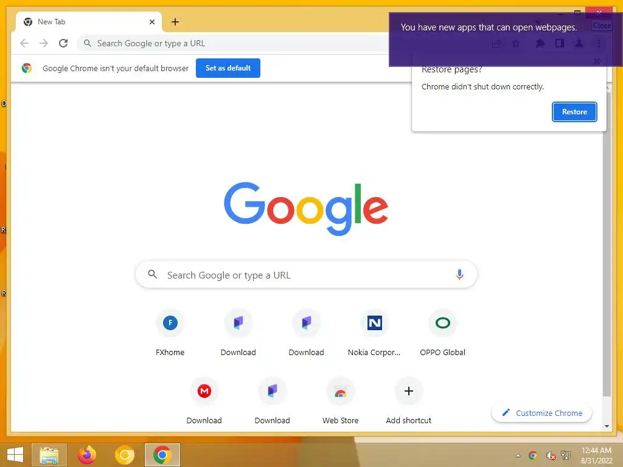This screenshot has height=467, width=623.
Task: Show hidden system tray icons
Action: tap(518, 455)
